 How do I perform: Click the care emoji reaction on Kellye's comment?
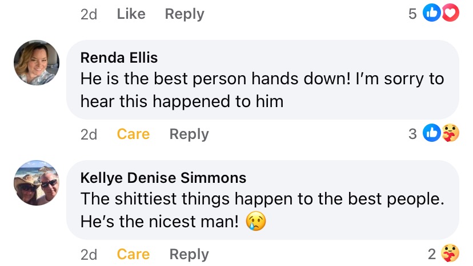coord(450,253)
